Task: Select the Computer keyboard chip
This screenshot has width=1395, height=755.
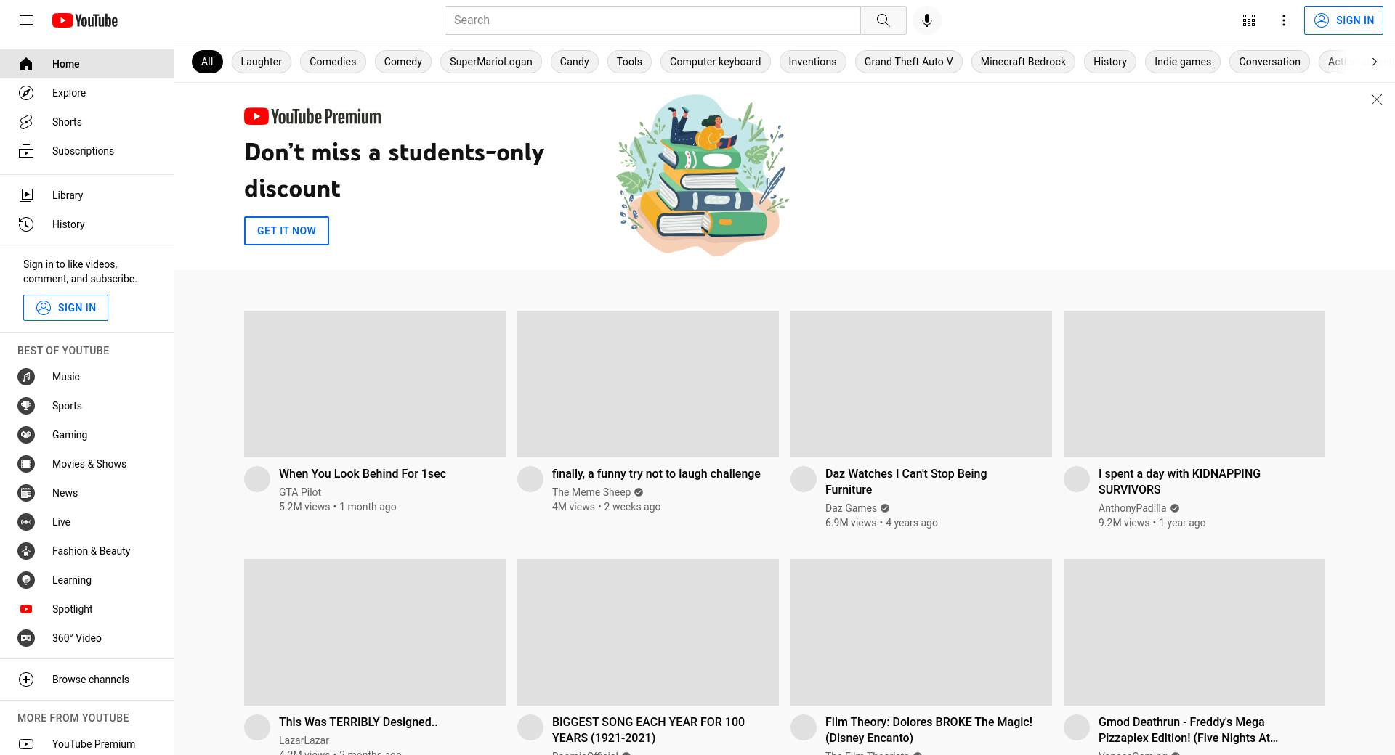Action: pyautogui.click(x=716, y=62)
